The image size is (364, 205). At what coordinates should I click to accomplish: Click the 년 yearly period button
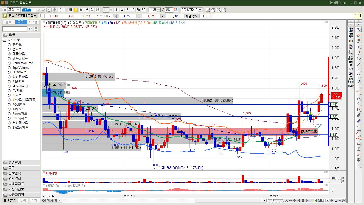pyautogui.click(x=97, y=10)
